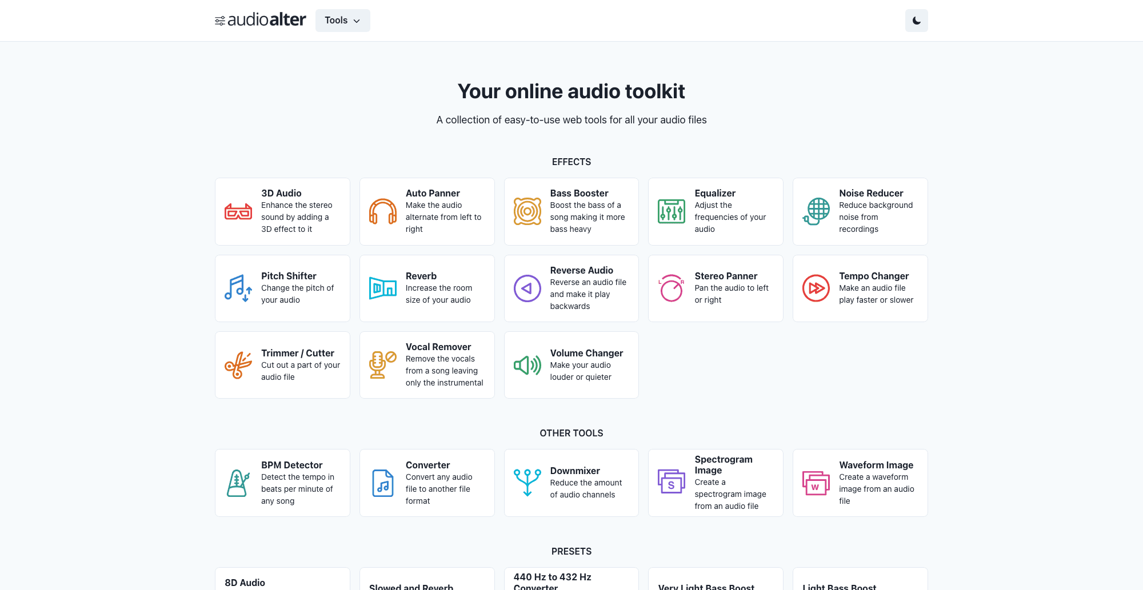Open the 440 Hz to 432 Hz Converter preset
1143x590 pixels.
pos(571,579)
